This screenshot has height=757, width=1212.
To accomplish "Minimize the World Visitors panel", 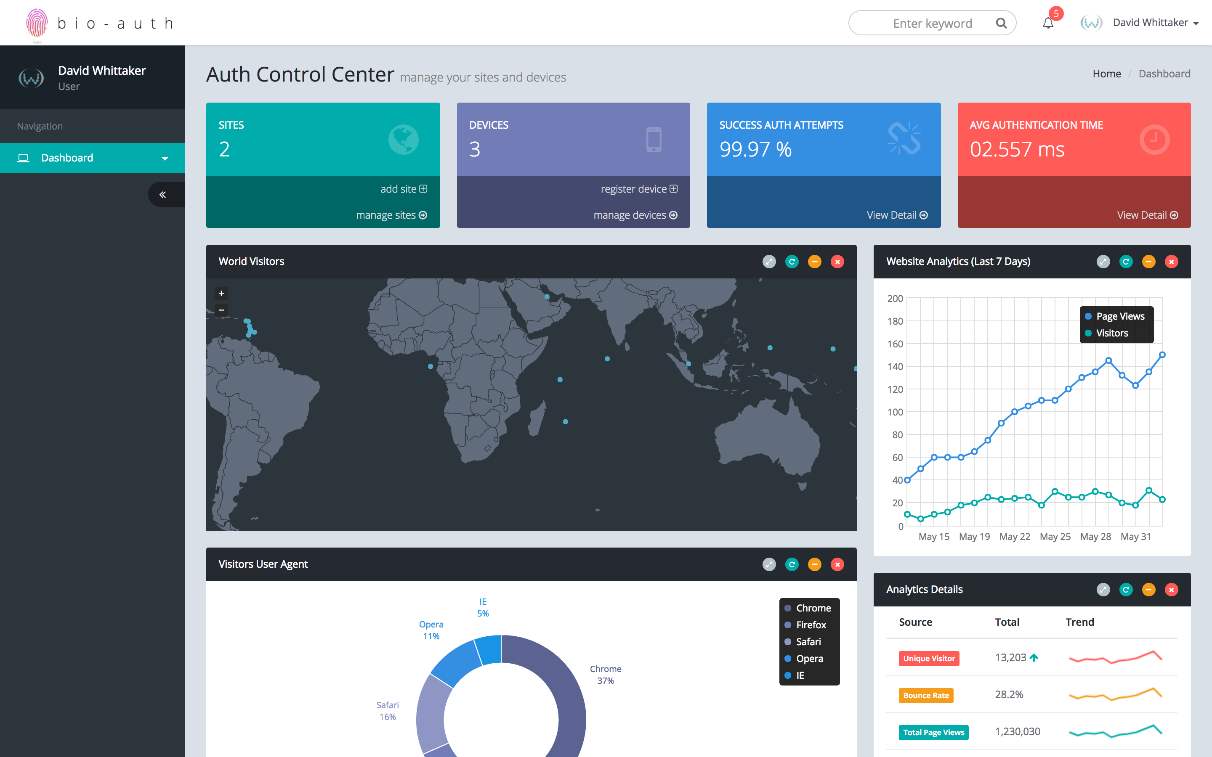I will (815, 261).
